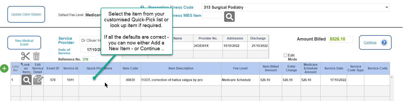Click the scissors cut icon

point(26,56)
